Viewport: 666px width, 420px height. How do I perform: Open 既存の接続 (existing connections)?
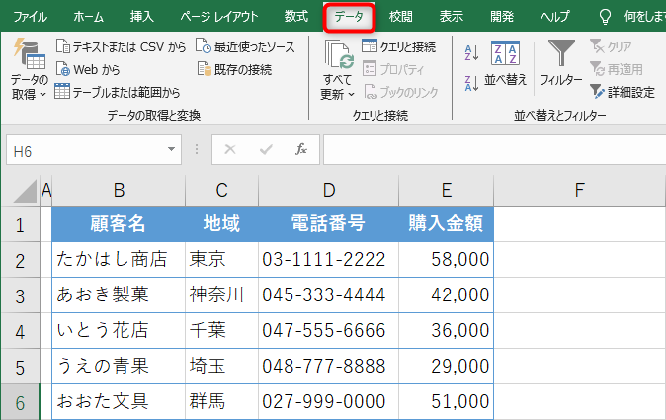(206, 69)
